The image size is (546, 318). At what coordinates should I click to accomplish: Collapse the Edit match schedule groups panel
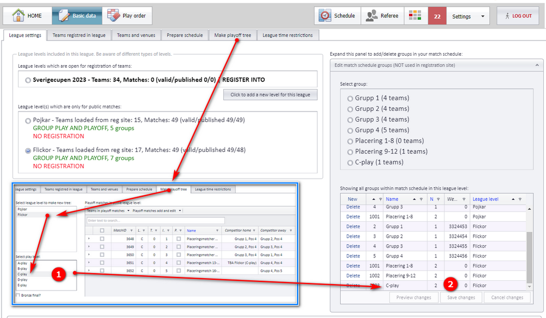click(x=537, y=65)
